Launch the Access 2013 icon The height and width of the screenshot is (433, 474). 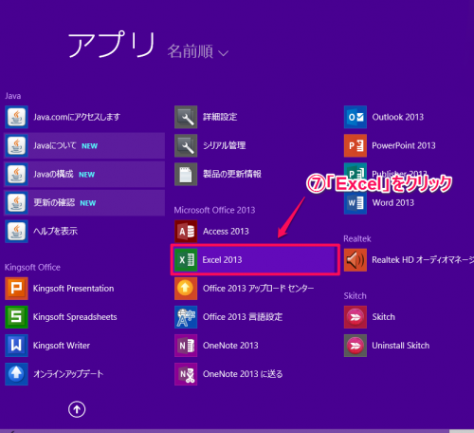coord(186,232)
